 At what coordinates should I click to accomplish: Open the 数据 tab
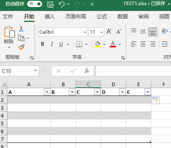pyautogui.click(x=123, y=16)
